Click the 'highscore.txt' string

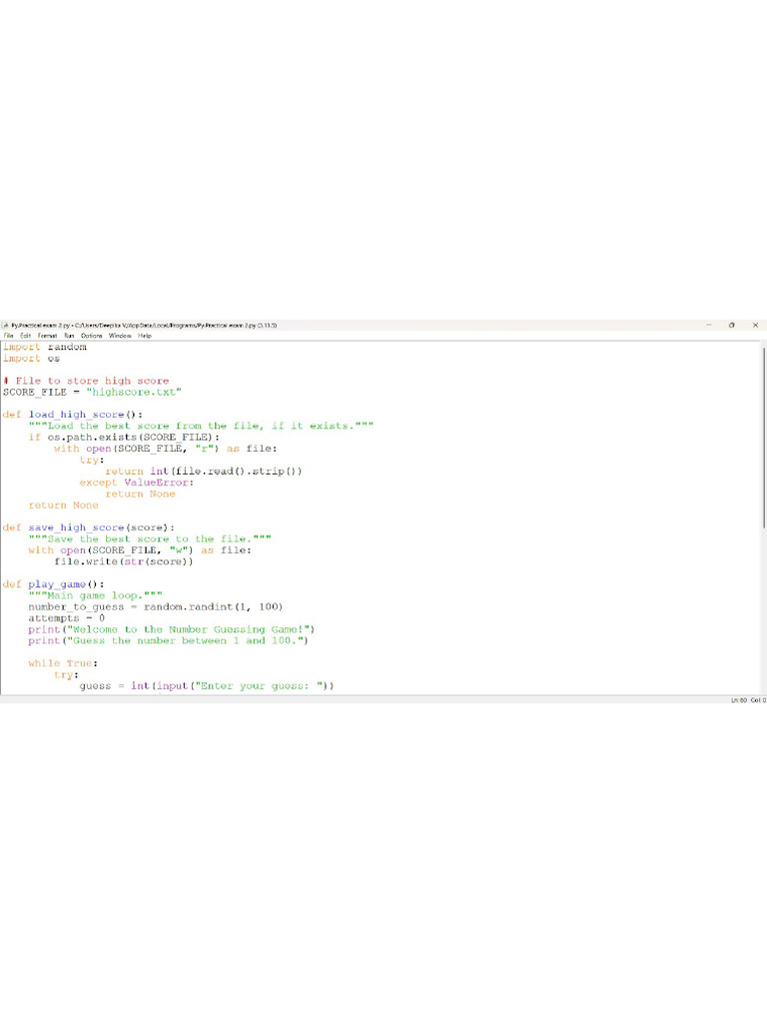(x=134, y=392)
